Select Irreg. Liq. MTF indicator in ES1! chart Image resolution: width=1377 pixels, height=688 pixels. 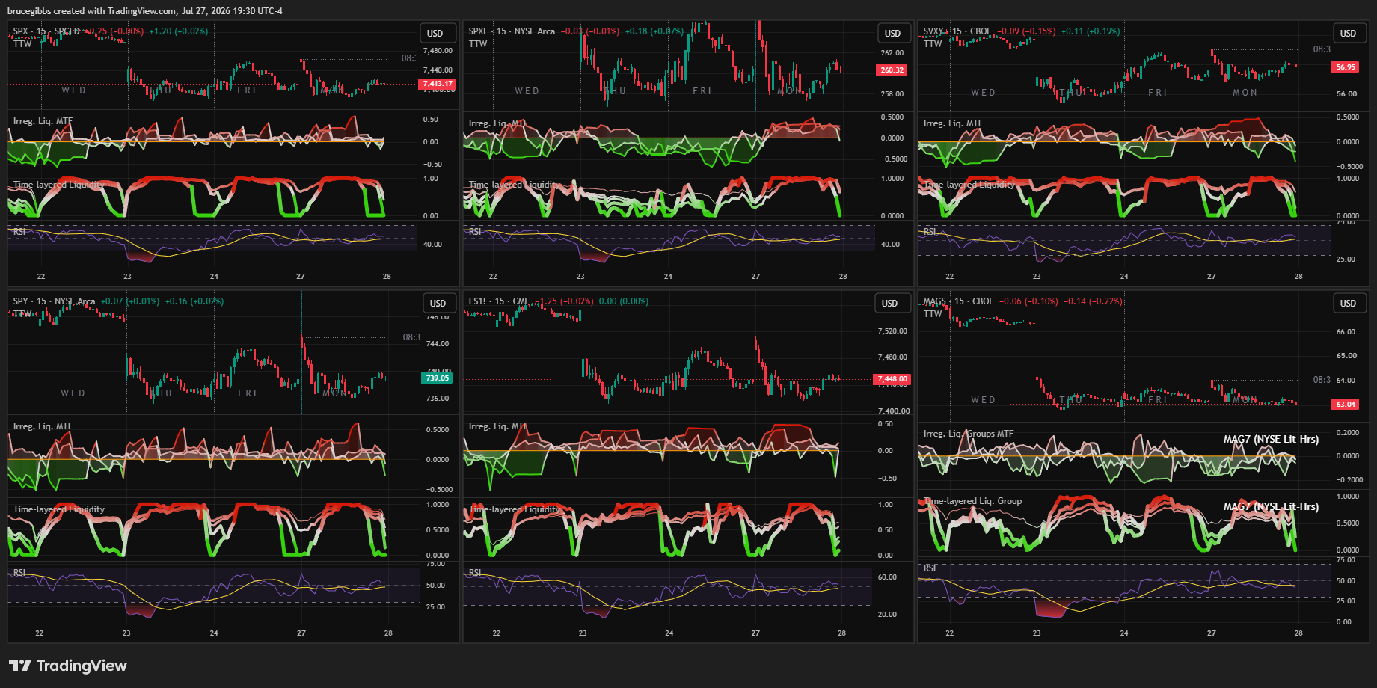tap(498, 426)
